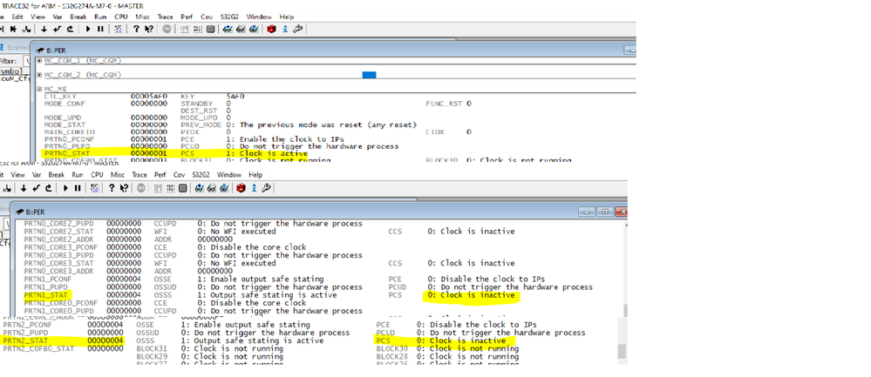Select the highlighted PRTN0_STAT register

(66, 153)
